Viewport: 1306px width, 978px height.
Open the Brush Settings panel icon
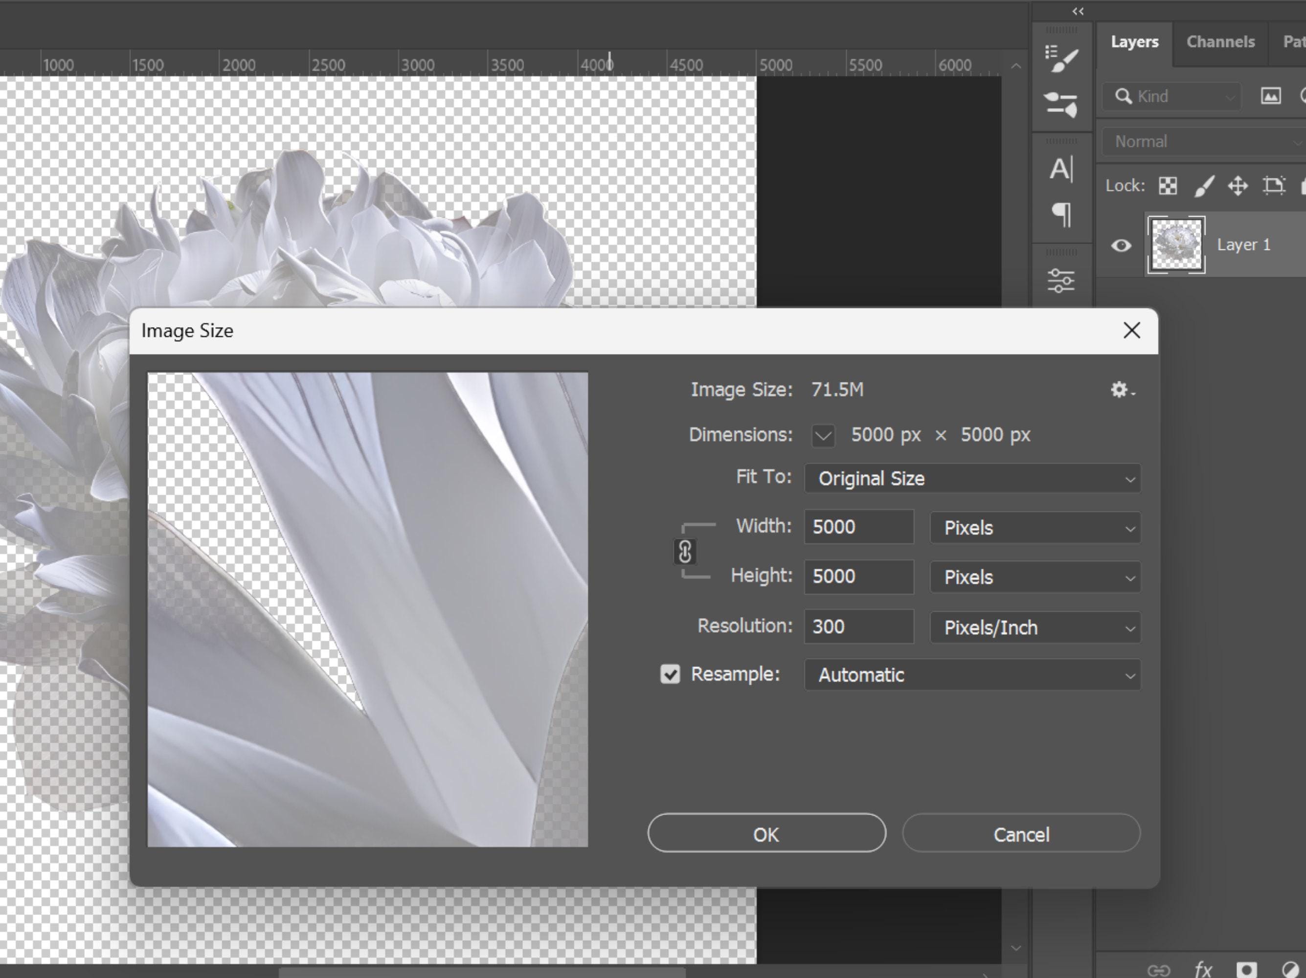click(x=1061, y=58)
